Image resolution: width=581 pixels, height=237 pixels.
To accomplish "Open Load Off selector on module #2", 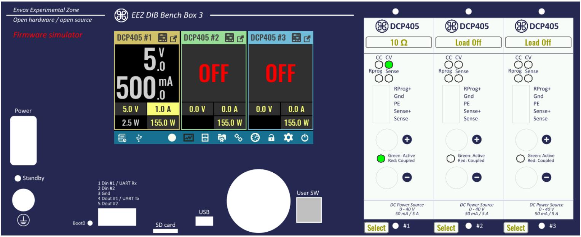I will click(469, 42).
